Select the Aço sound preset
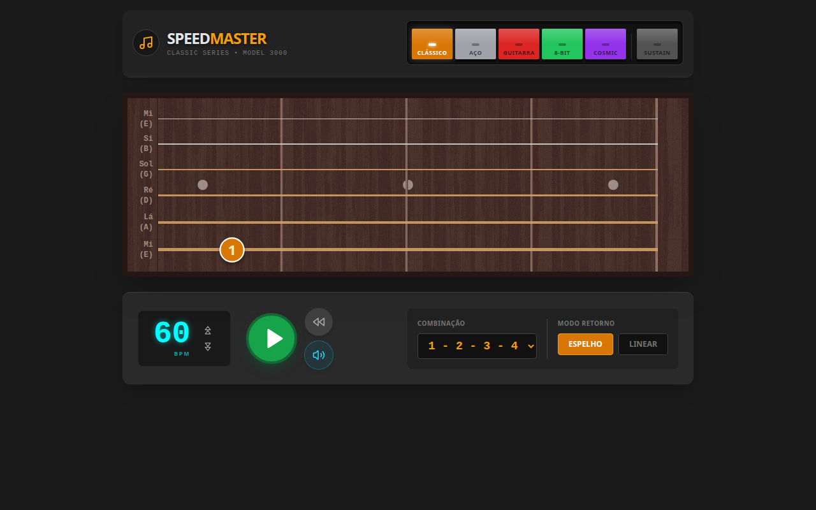The image size is (816, 510). 476,44
